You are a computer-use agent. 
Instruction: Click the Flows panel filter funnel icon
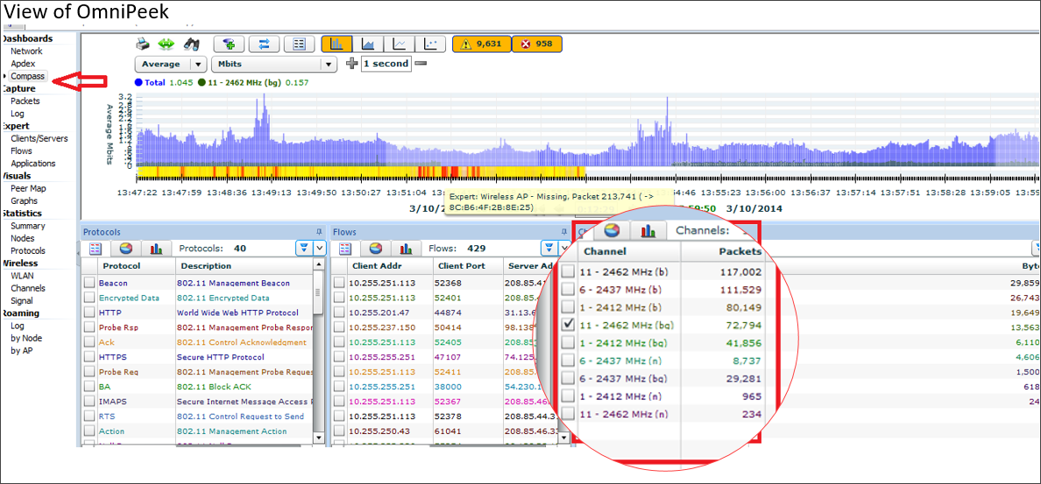click(x=549, y=248)
